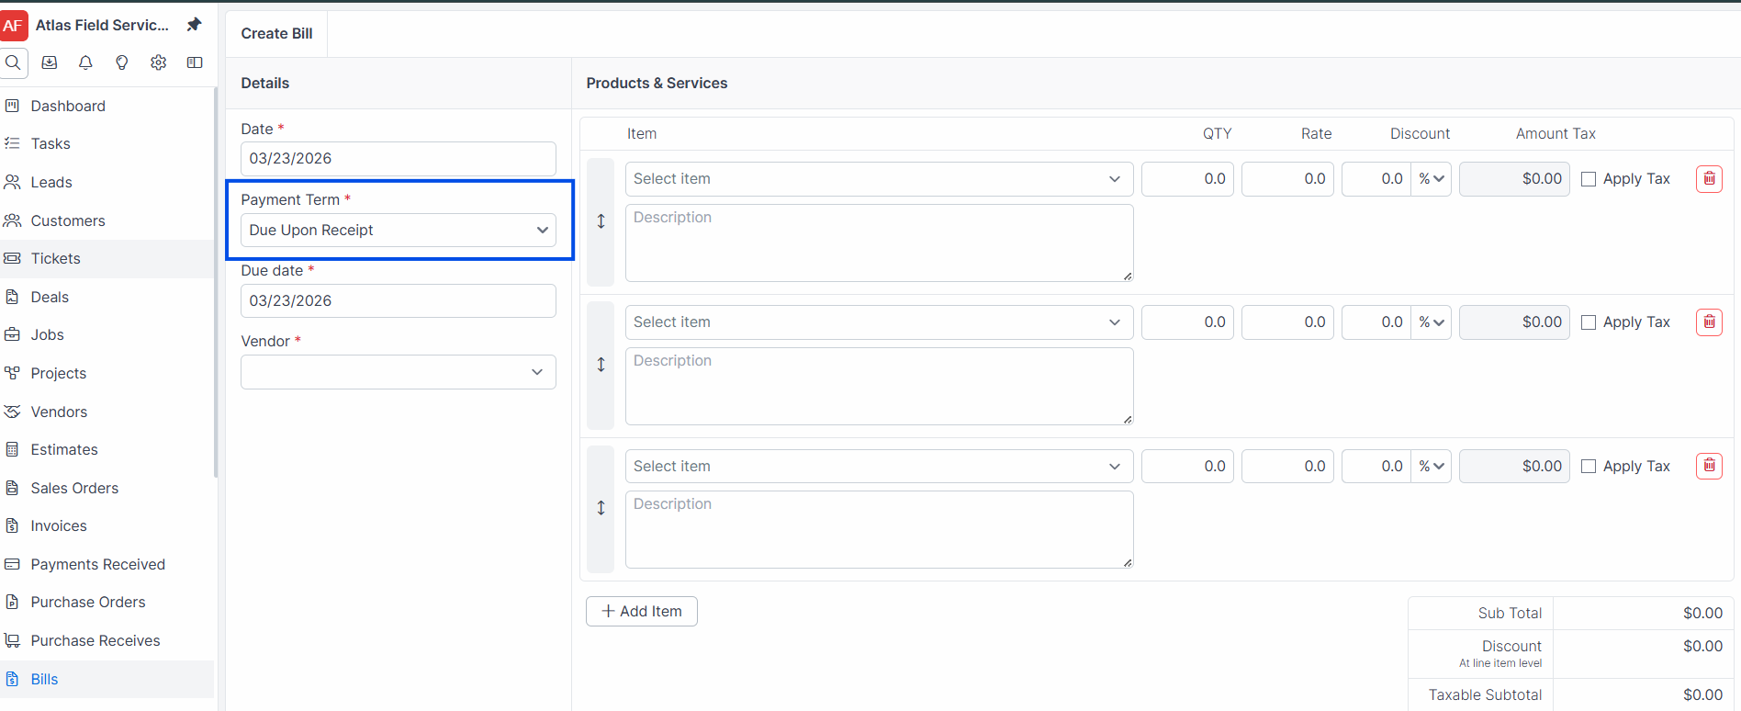This screenshot has height=711, width=1741.
Task: Change discount type on the second line item
Action: [x=1431, y=322]
